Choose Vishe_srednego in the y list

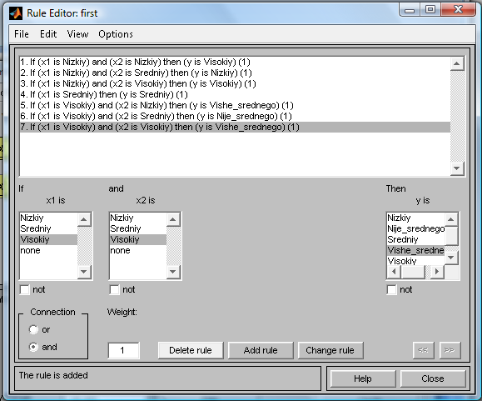415,250
